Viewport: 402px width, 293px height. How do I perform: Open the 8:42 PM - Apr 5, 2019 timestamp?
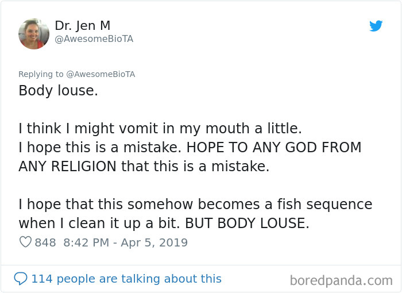click(x=126, y=242)
